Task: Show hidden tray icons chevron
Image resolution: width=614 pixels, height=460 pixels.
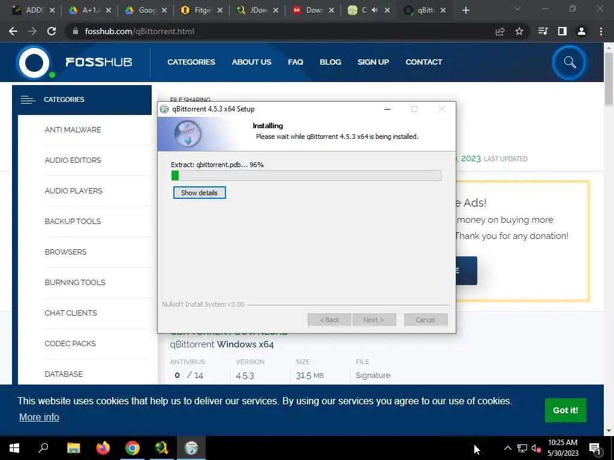Action: (x=507, y=448)
